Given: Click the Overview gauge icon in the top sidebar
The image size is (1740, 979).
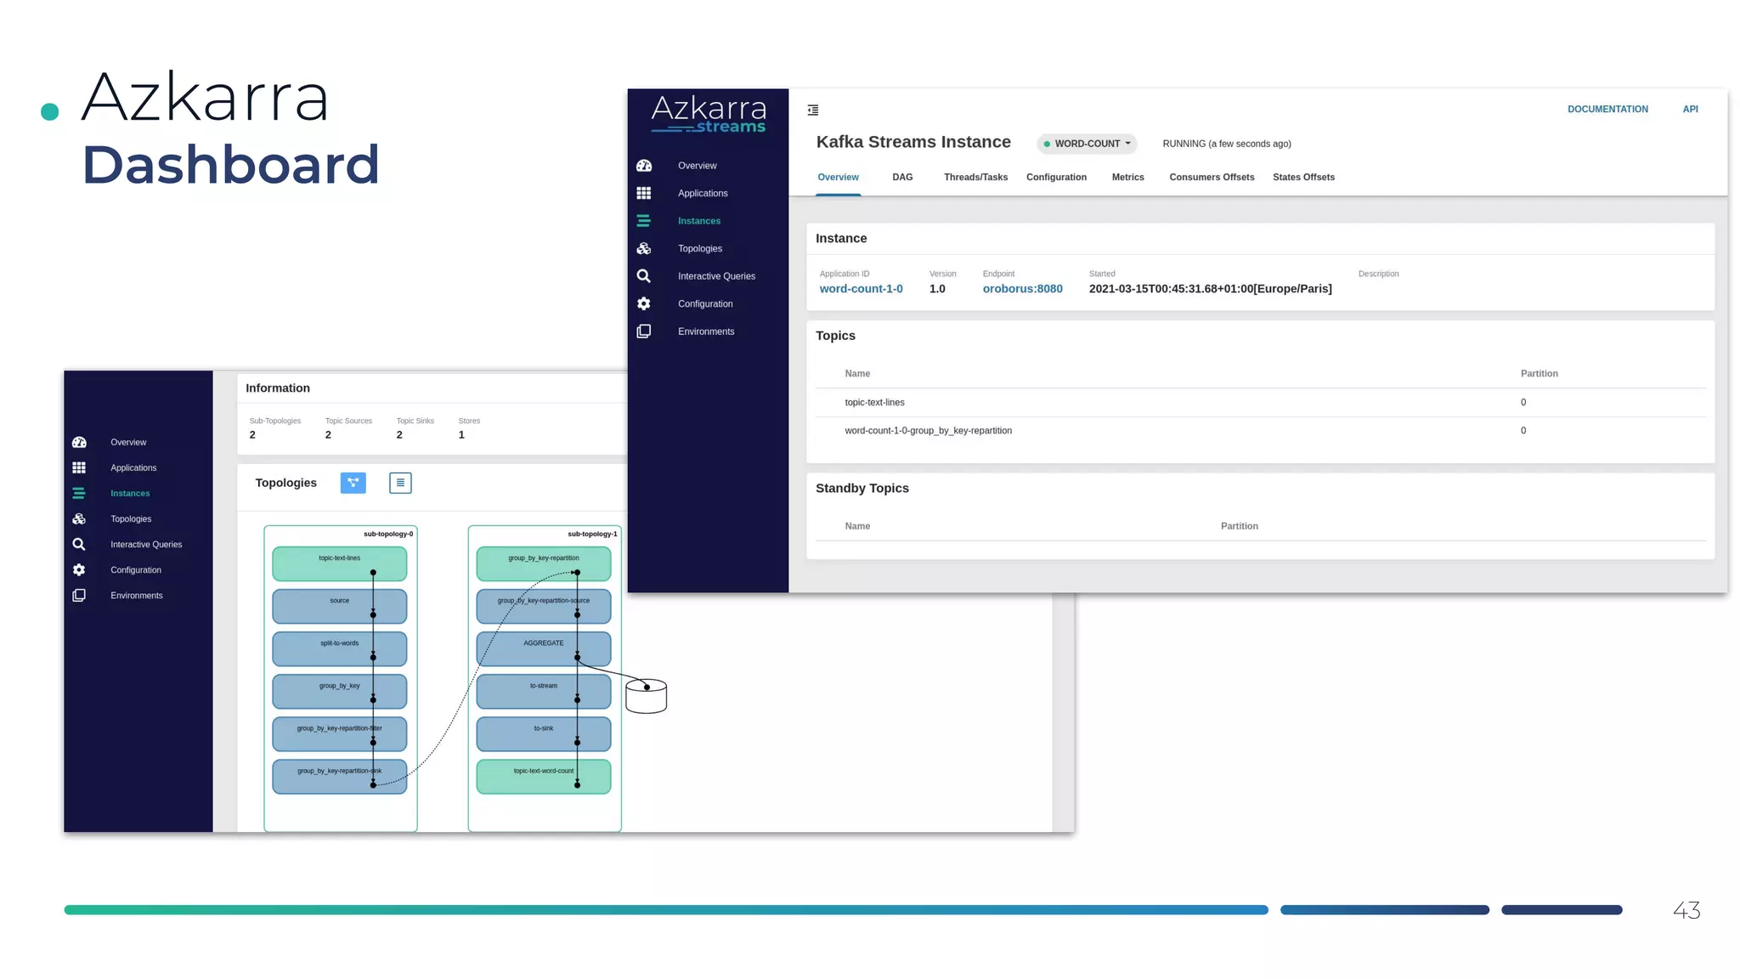Looking at the screenshot, I should click(x=644, y=166).
